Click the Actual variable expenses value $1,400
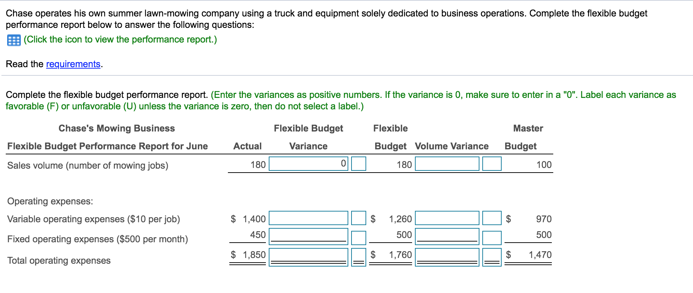693x293 pixels. click(x=248, y=219)
